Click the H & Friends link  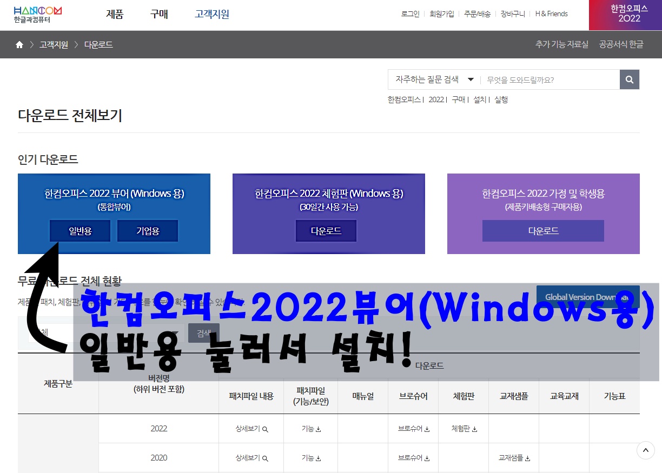click(x=551, y=14)
